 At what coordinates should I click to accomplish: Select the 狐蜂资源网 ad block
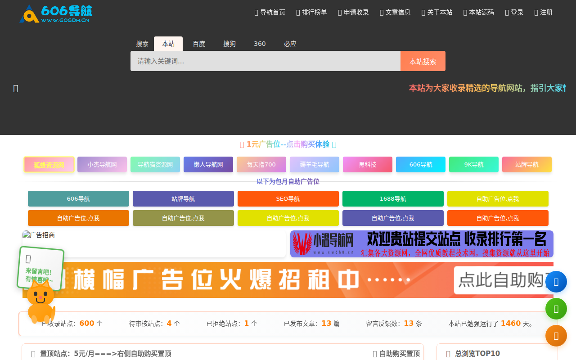(x=49, y=164)
